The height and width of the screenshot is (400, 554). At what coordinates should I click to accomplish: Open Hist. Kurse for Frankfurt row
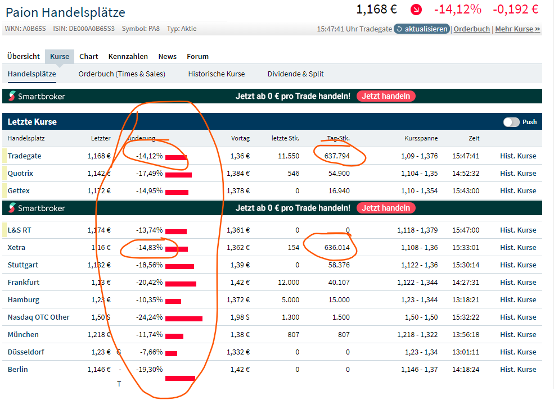pyautogui.click(x=518, y=283)
